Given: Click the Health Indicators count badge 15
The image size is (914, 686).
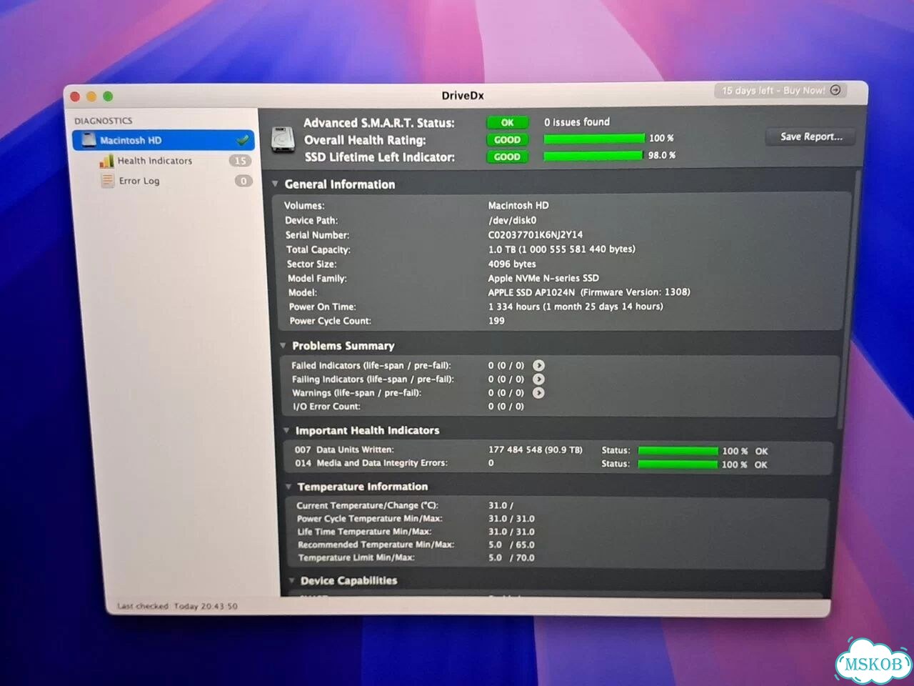Looking at the screenshot, I should [x=241, y=161].
